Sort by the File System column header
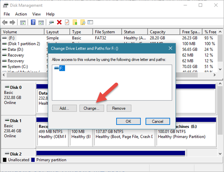Viewport: 224px width, 172px height. (107, 32)
